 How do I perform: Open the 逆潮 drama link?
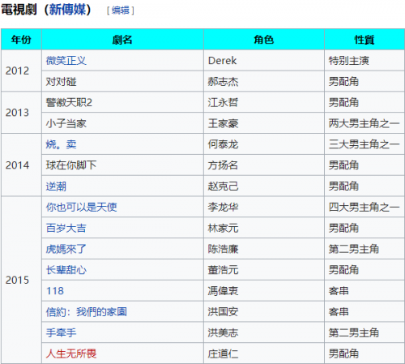[56, 186]
